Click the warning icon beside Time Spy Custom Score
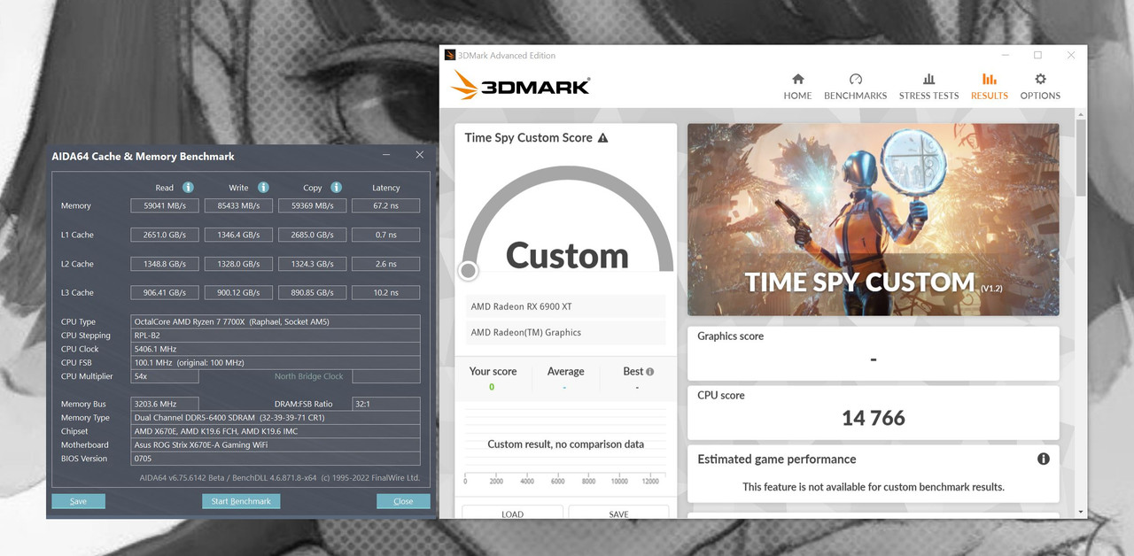The height and width of the screenshot is (556, 1134). (x=603, y=138)
